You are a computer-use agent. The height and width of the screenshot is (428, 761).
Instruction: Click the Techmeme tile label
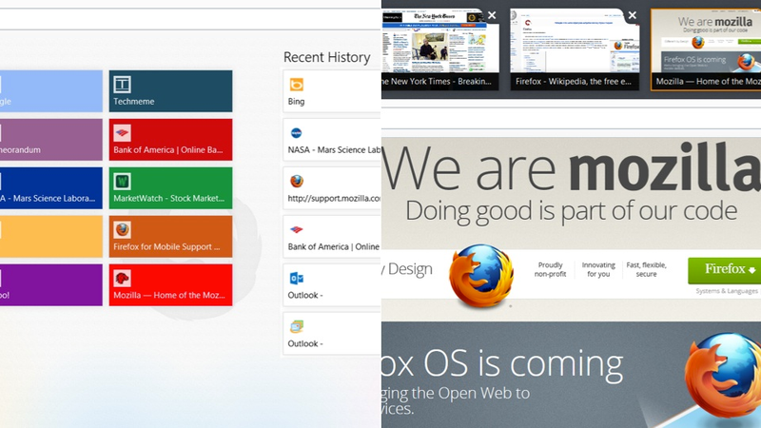pos(134,102)
